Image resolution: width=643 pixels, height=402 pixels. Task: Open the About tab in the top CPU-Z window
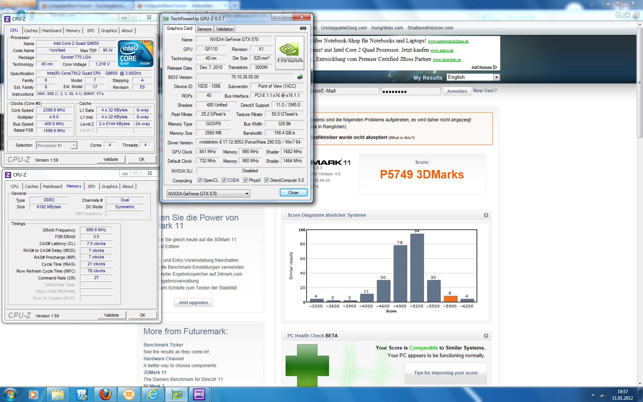point(127,31)
